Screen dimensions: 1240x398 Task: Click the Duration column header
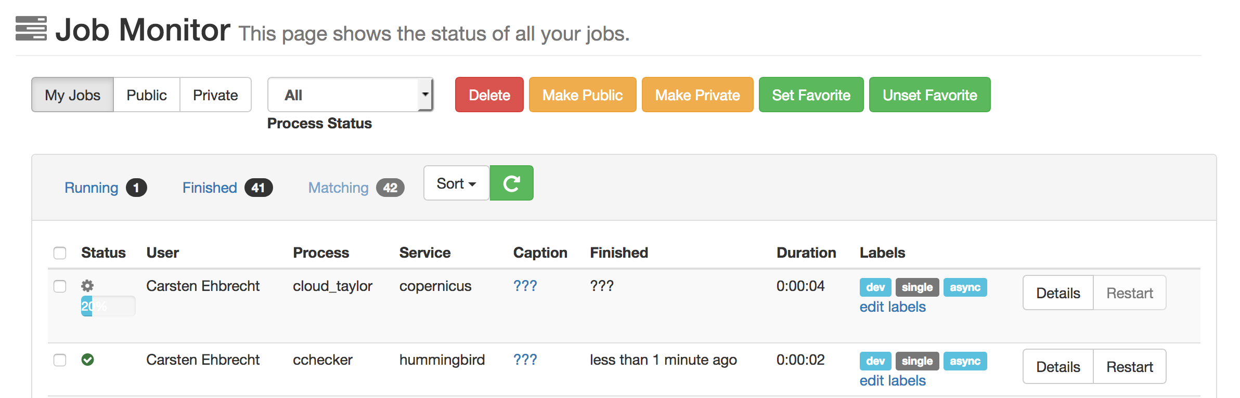tap(806, 253)
